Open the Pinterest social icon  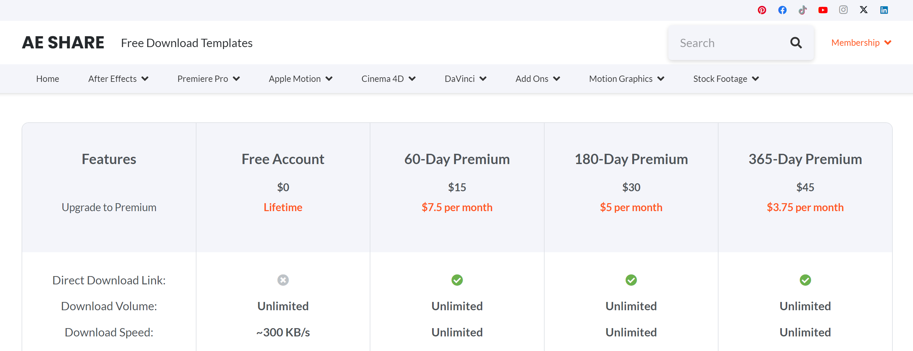point(762,10)
